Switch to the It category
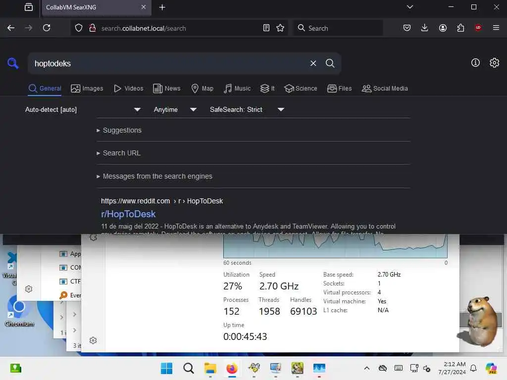Screen dimensions: 507x380 pyautogui.click(x=267, y=89)
